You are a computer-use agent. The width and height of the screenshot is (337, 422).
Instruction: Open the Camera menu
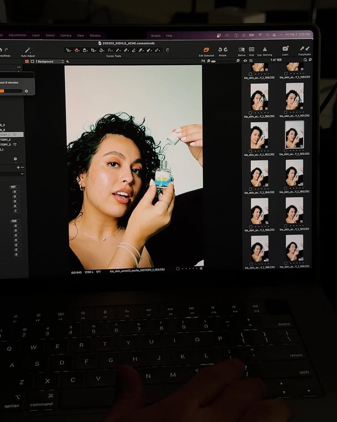(66, 35)
